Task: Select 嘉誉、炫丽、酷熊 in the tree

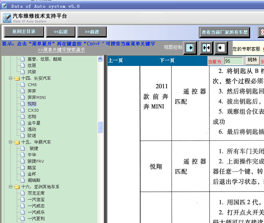Action: tap(44, 59)
